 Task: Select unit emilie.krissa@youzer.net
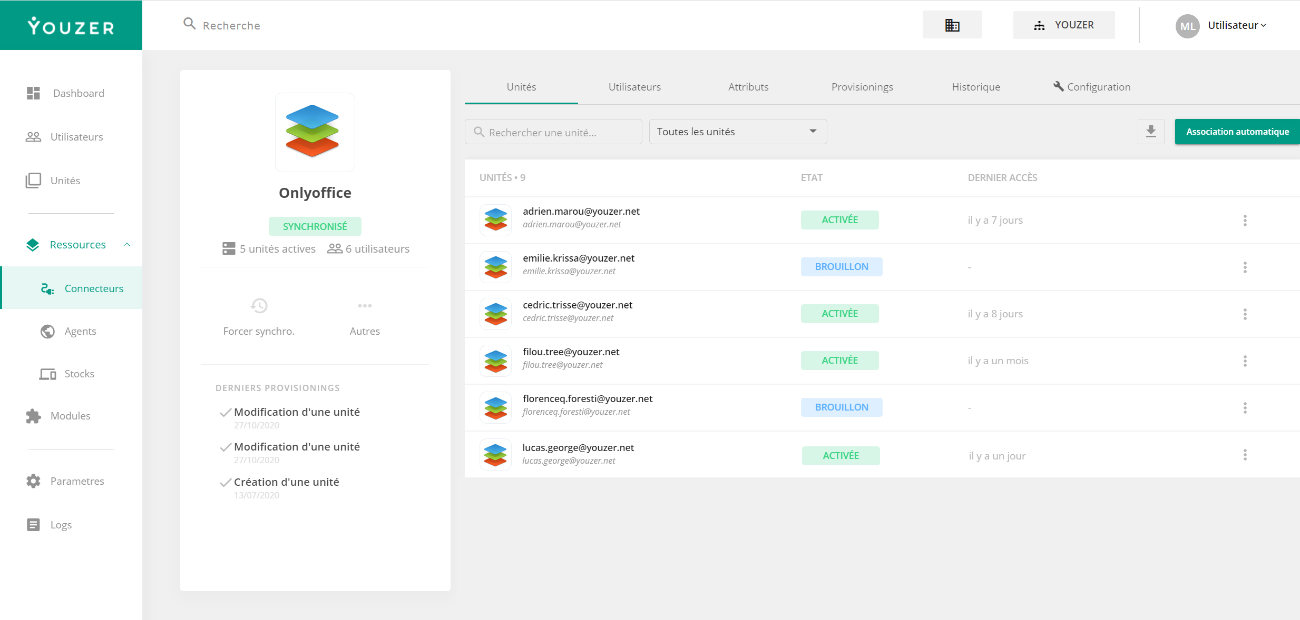tap(579, 258)
